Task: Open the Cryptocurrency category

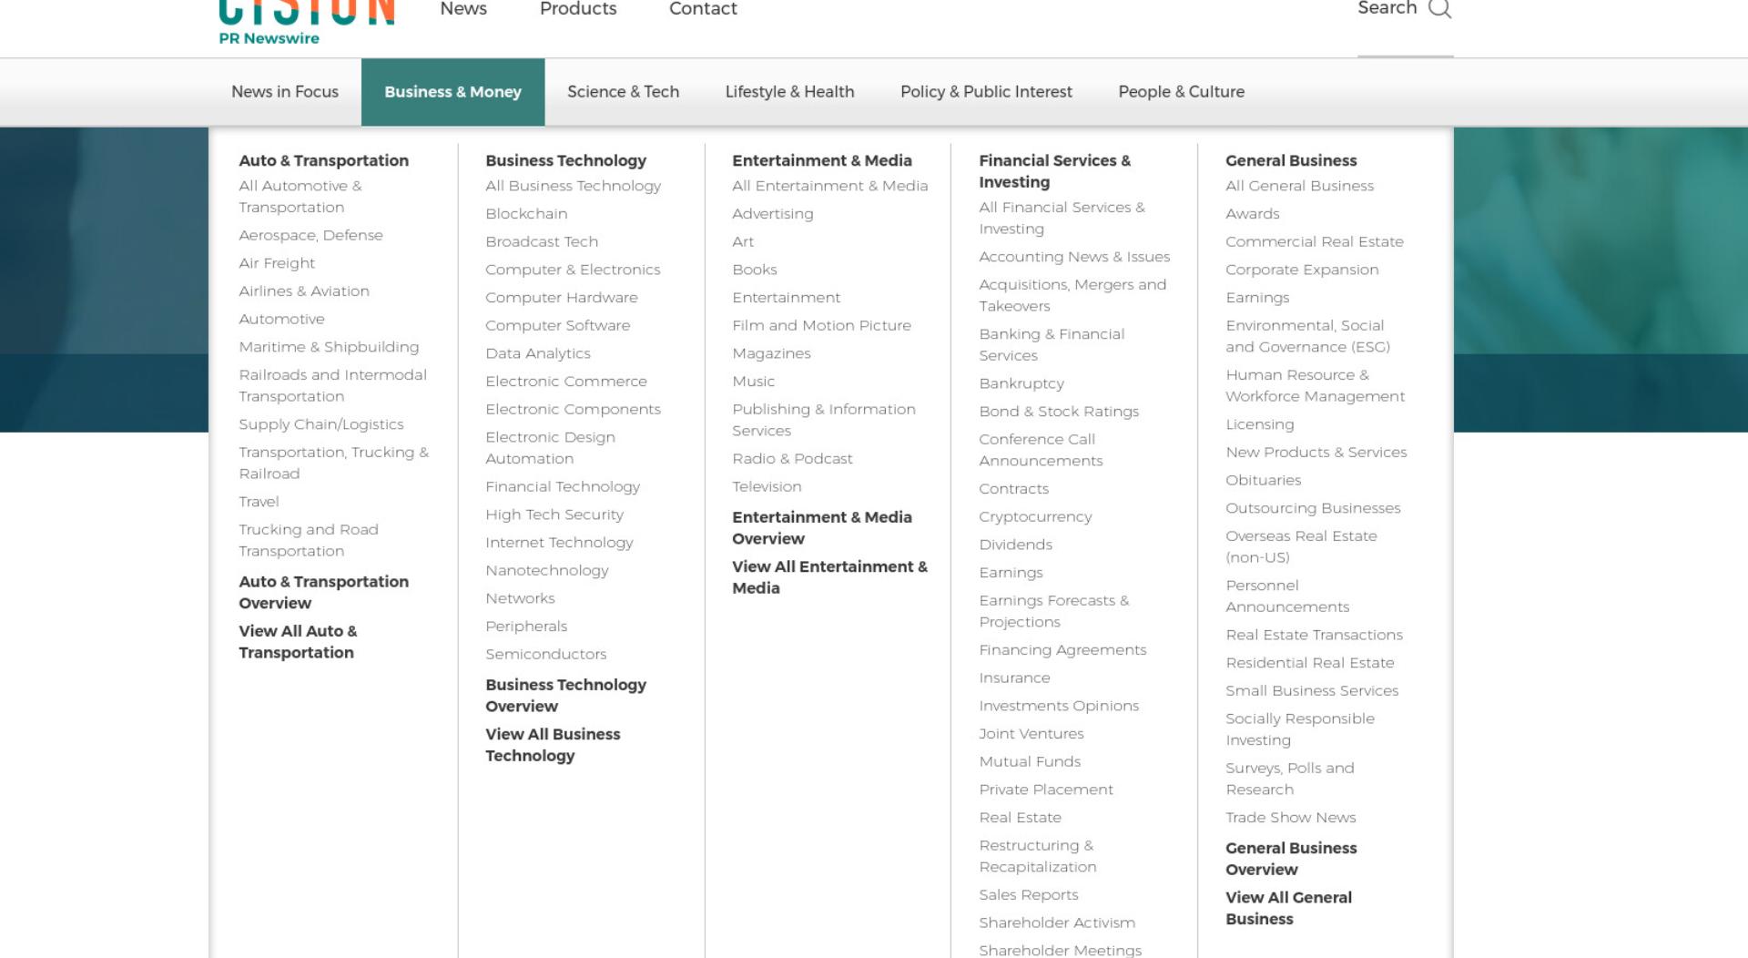Action: [x=1035, y=517]
